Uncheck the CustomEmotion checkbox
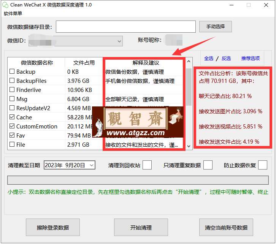The height and width of the screenshot is (244, 276). (x=12, y=126)
